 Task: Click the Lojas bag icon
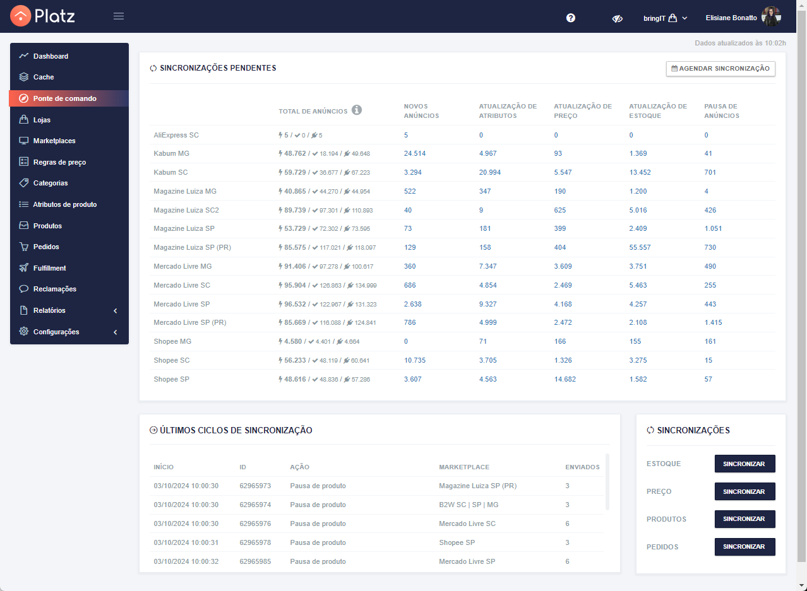pyautogui.click(x=24, y=120)
